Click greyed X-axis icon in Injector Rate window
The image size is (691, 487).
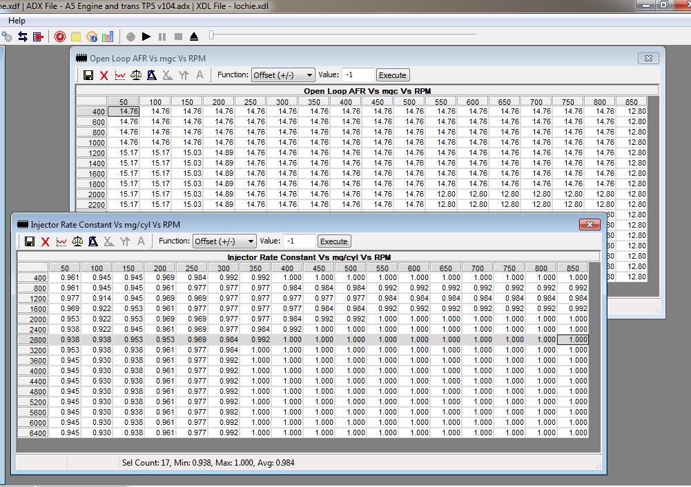[109, 241]
